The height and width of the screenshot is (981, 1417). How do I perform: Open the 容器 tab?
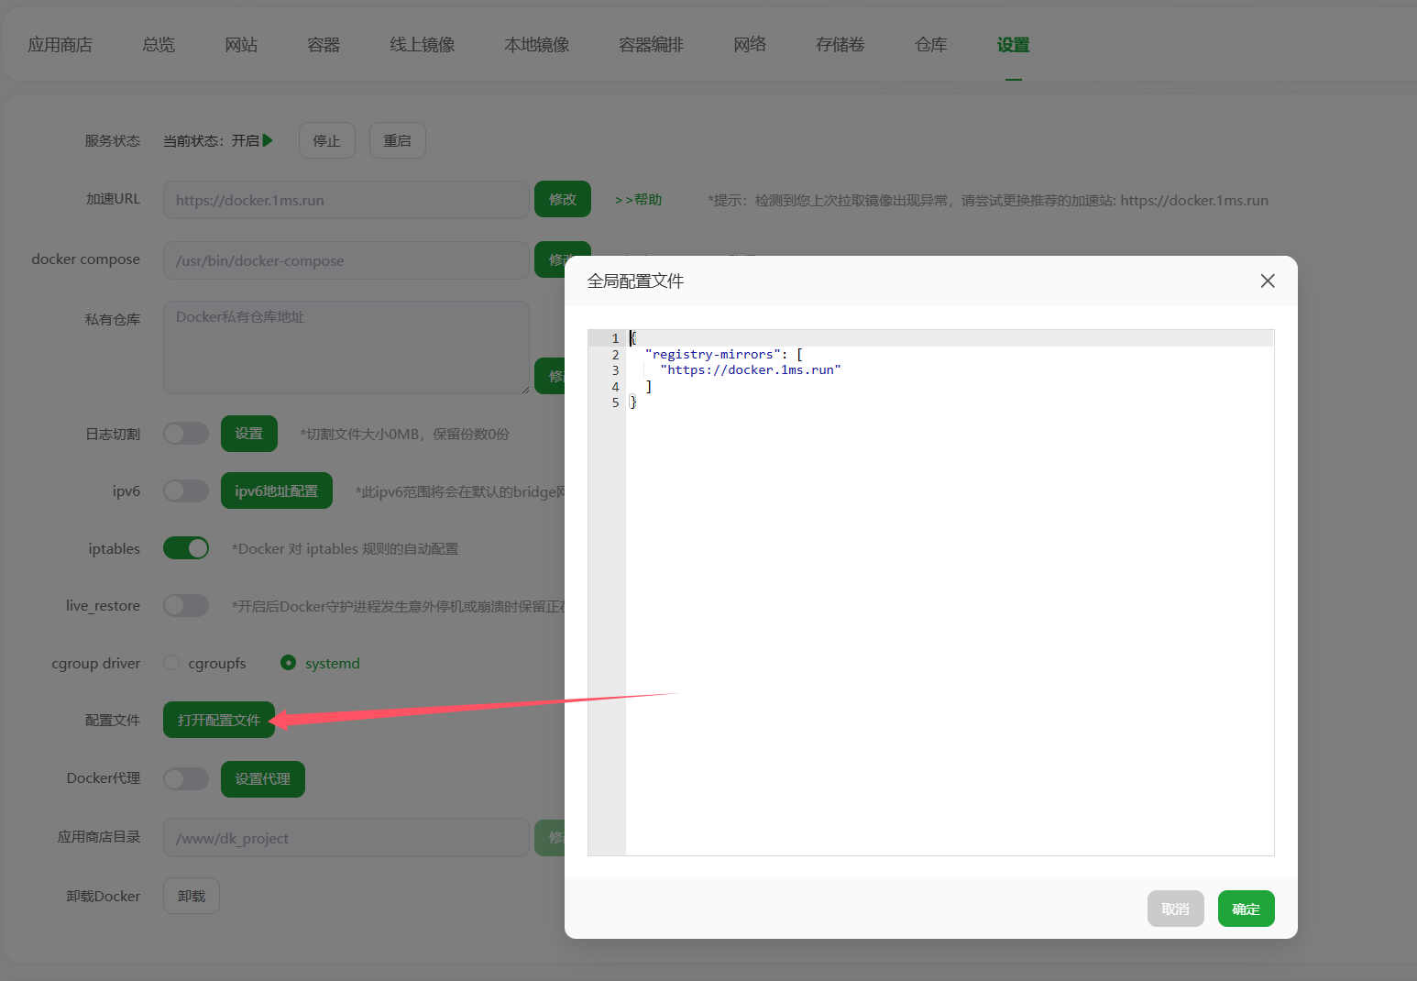click(324, 45)
